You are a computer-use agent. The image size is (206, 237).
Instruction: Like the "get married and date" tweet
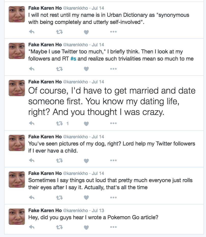click(x=86, y=124)
